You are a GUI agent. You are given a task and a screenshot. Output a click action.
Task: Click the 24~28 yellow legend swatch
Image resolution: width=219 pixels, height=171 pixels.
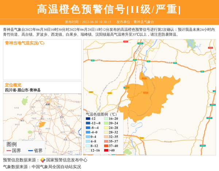click(106, 128)
